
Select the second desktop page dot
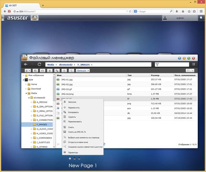[75, 159]
